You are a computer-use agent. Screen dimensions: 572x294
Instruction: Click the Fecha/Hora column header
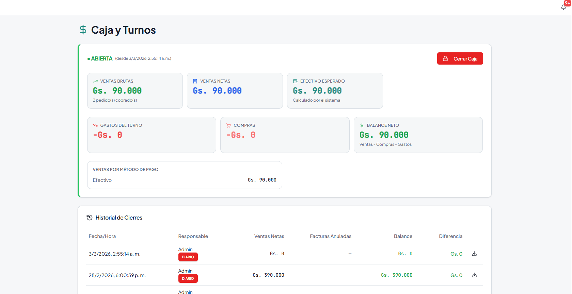tap(102, 236)
